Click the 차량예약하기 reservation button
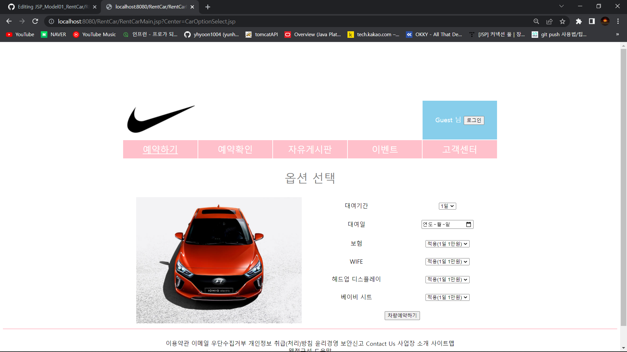627x352 pixels. pyautogui.click(x=402, y=315)
